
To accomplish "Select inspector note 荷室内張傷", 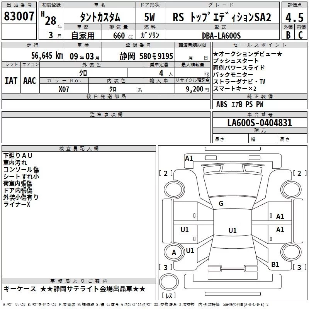I will click(17, 183).
